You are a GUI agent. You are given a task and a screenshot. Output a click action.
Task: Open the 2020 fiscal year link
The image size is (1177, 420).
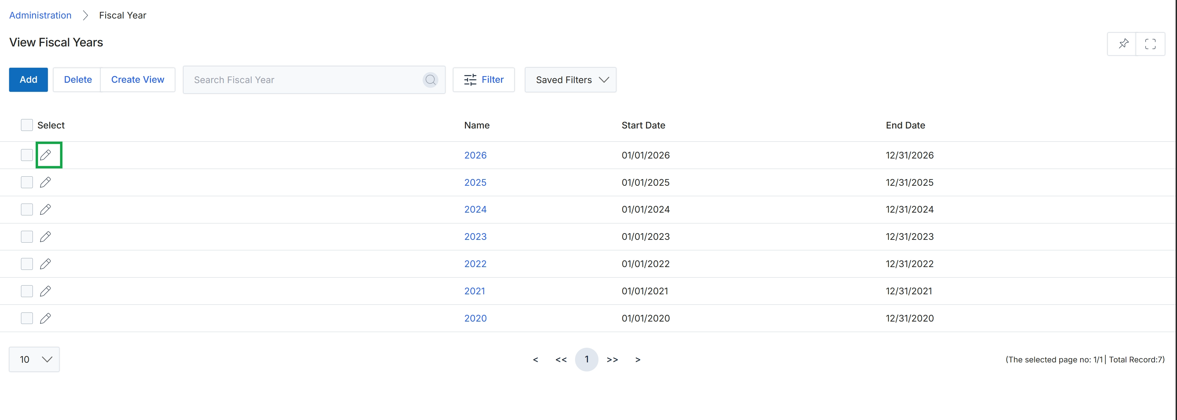click(475, 318)
